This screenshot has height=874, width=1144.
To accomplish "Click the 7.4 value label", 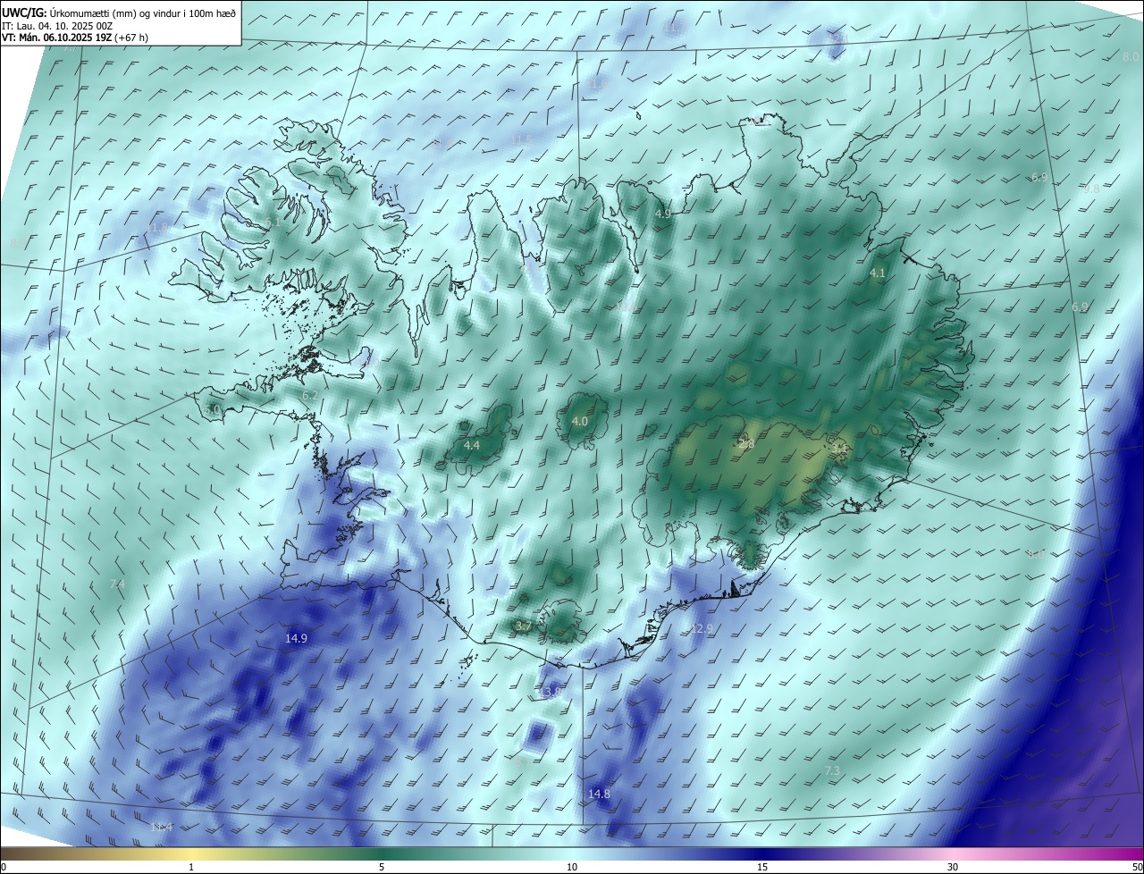I will tap(116, 584).
